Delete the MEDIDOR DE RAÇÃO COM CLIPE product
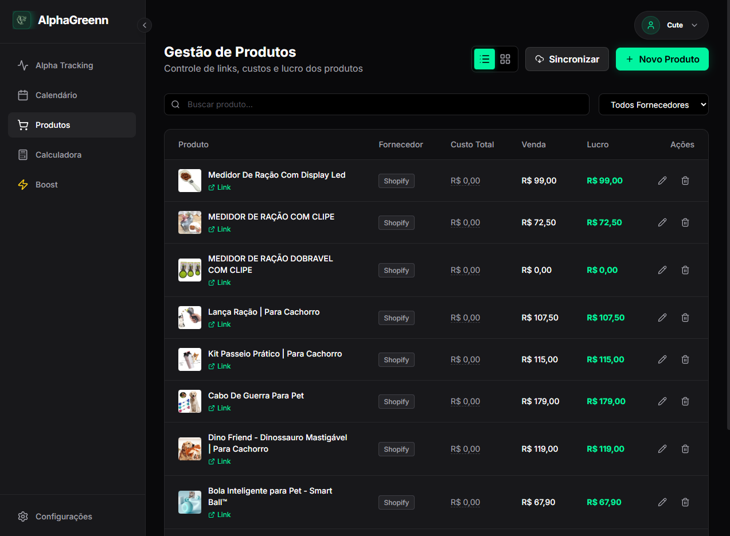Image resolution: width=730 pixels, height=536 pixels. [685, 222]
